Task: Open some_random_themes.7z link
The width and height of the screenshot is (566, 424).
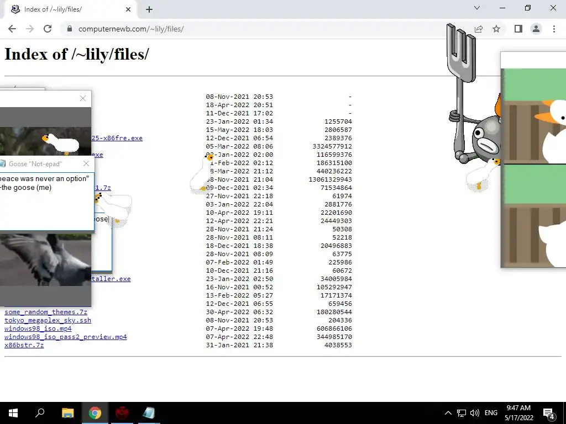Action: coord(46,312)
